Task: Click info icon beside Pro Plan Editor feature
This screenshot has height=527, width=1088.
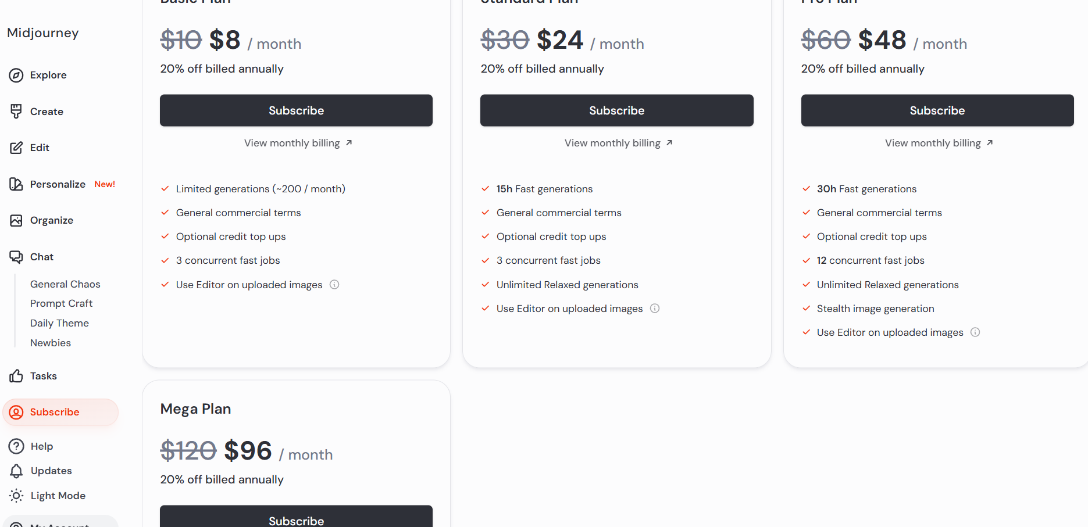Action: click(x=975, y=332)
